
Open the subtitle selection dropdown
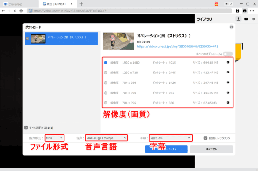coord(171,138)
